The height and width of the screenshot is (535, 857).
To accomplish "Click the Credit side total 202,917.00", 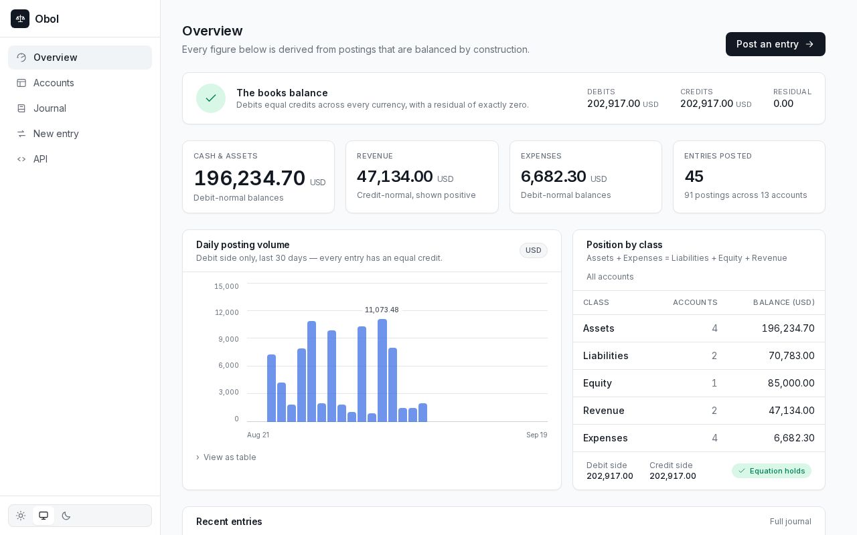I will [x=673, y=476].
